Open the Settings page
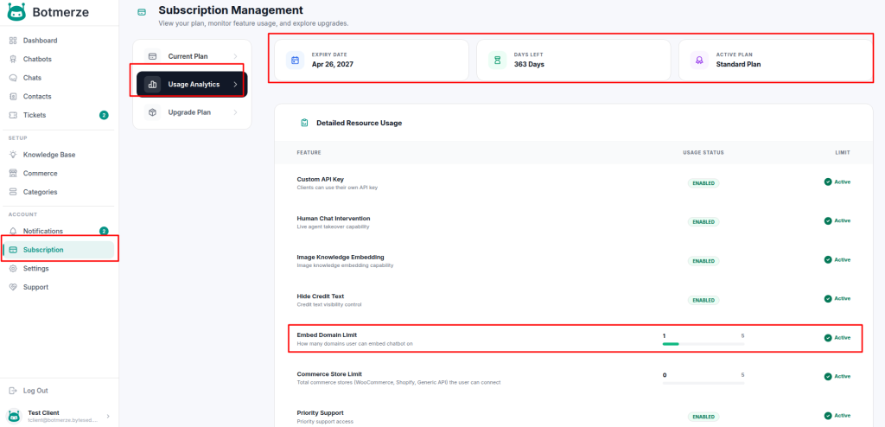Screen dimensions: 885x427 59,268
